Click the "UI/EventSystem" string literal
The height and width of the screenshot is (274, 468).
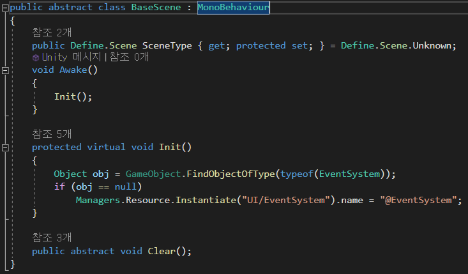pos(286,200)
